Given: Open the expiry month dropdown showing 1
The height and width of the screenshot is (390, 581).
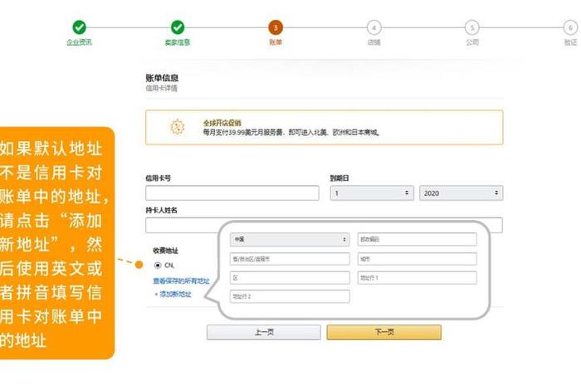Looking at the screenshot, I should (x=372, y=193).
